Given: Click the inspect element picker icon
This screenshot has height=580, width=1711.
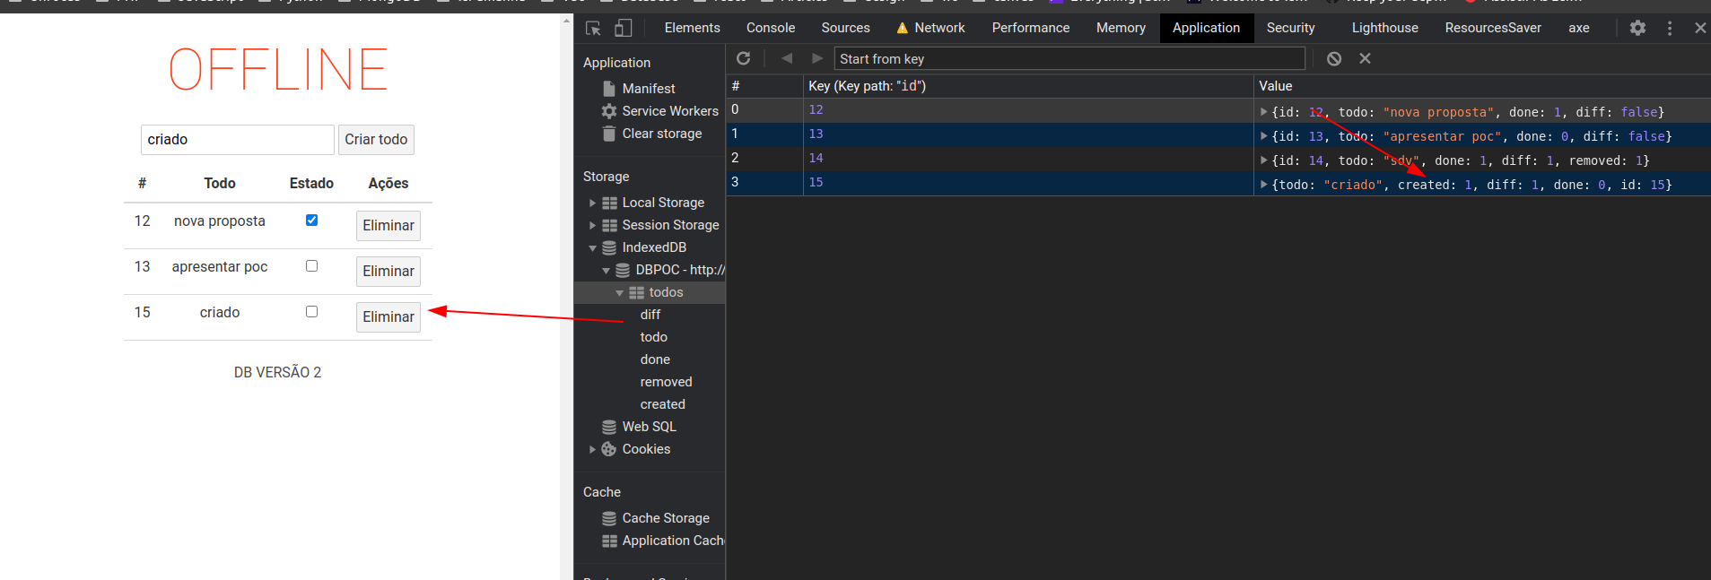Looking at the screenshot, I should point(593,28).
